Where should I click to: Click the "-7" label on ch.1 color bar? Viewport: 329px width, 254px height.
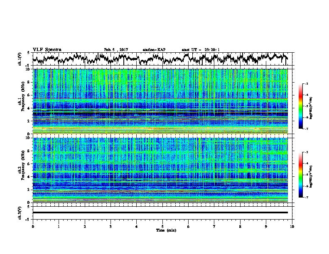pyautogui.click(x=307, y=129)
